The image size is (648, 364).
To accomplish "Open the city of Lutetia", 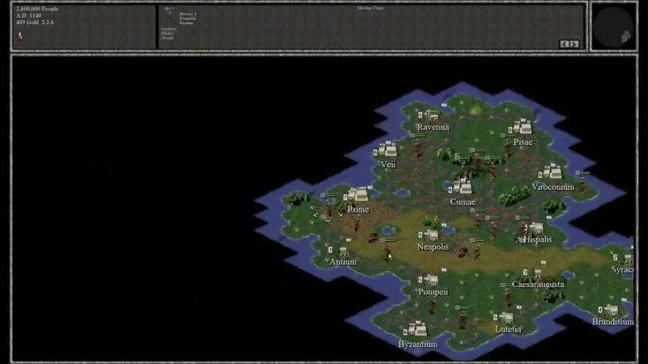I will click(506, 317).
